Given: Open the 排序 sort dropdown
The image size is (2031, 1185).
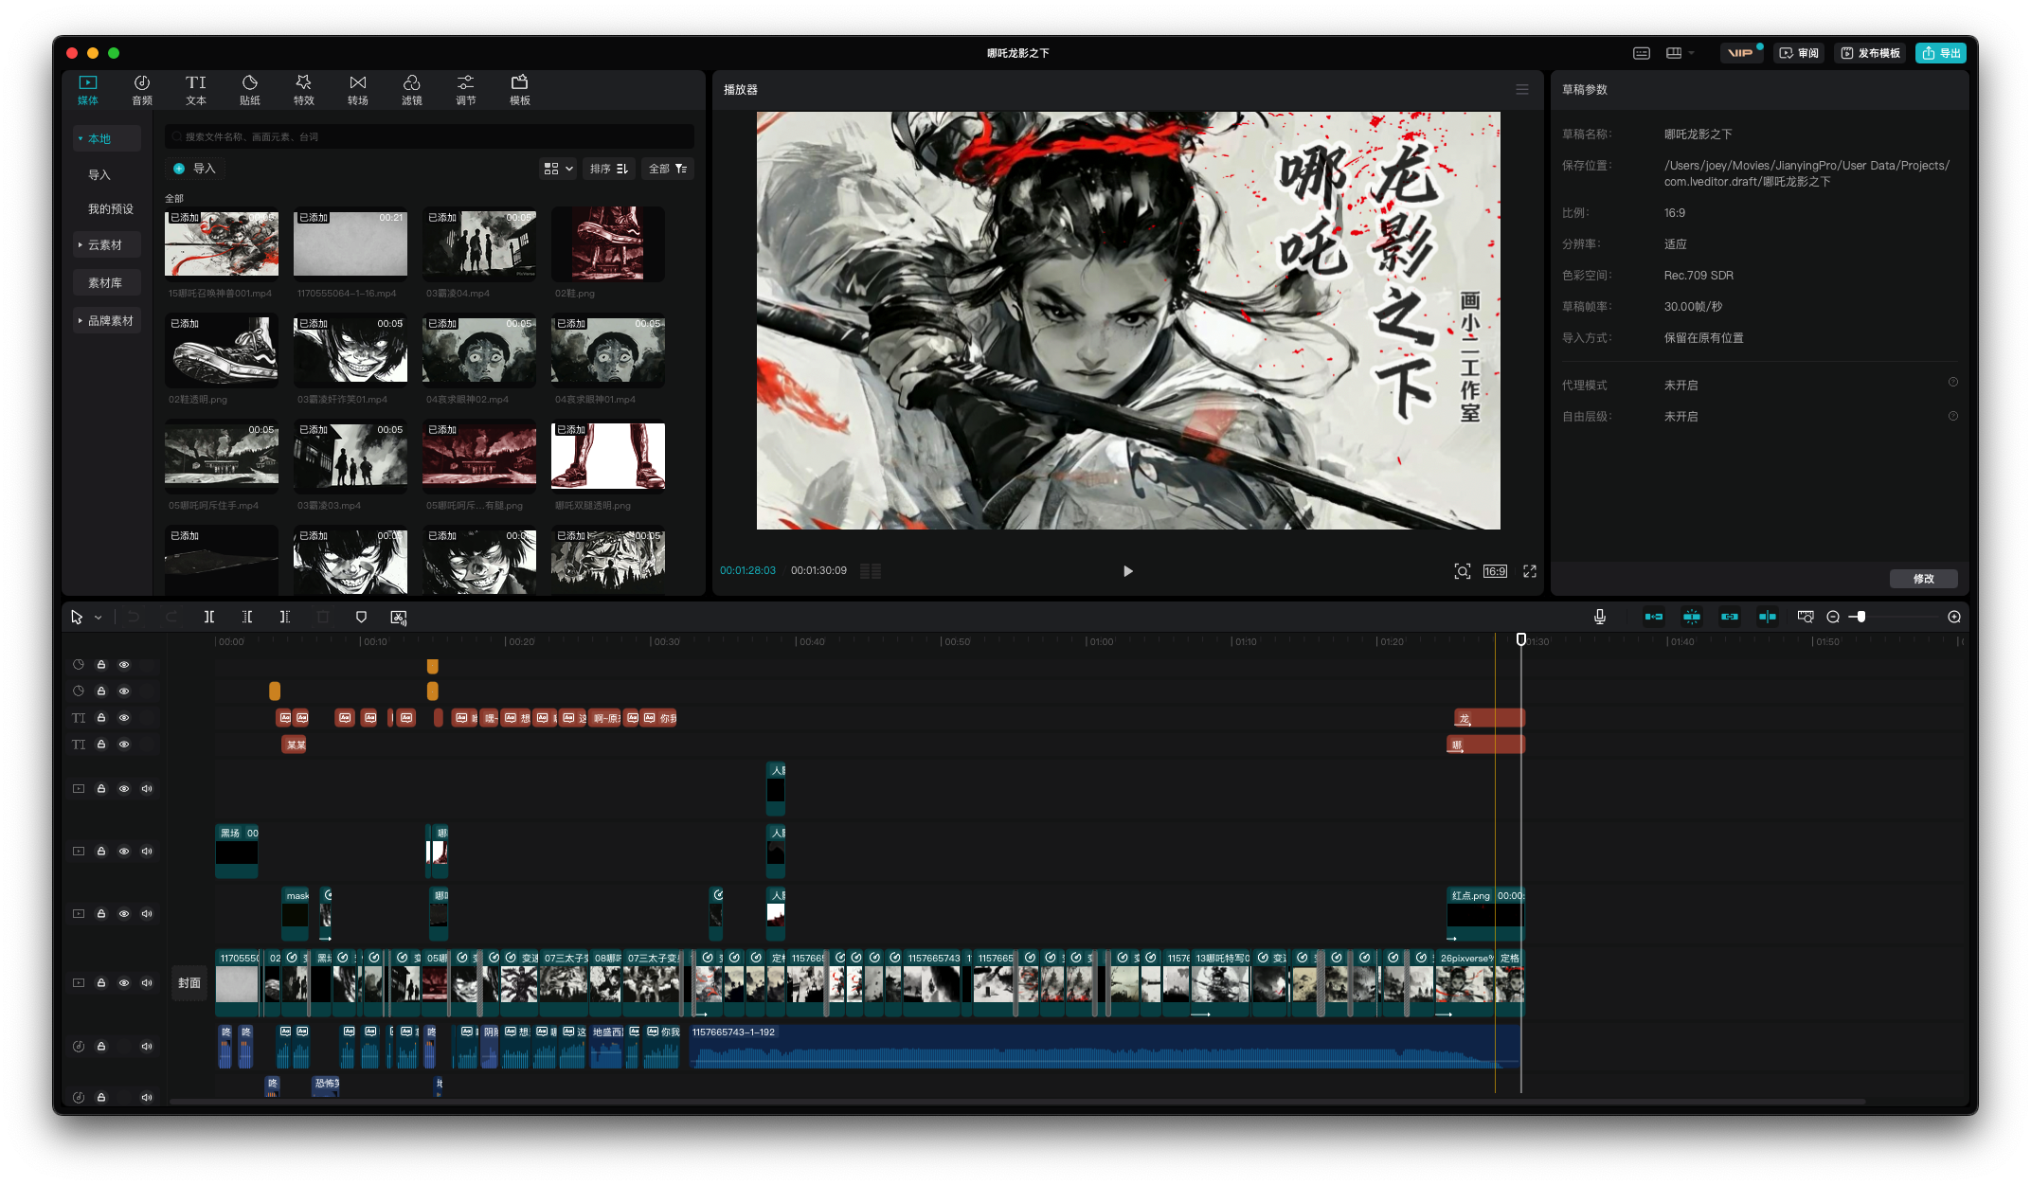Looking at the screenshot, I should click(608, 169).
